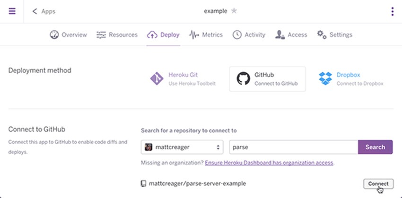View the Metrics tab
Image resolution: width=402 pixels, height=198 pixels.
(x=206, y=34)
